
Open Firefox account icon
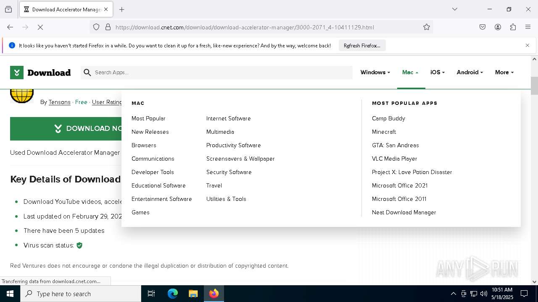click(x=498, y=27)
